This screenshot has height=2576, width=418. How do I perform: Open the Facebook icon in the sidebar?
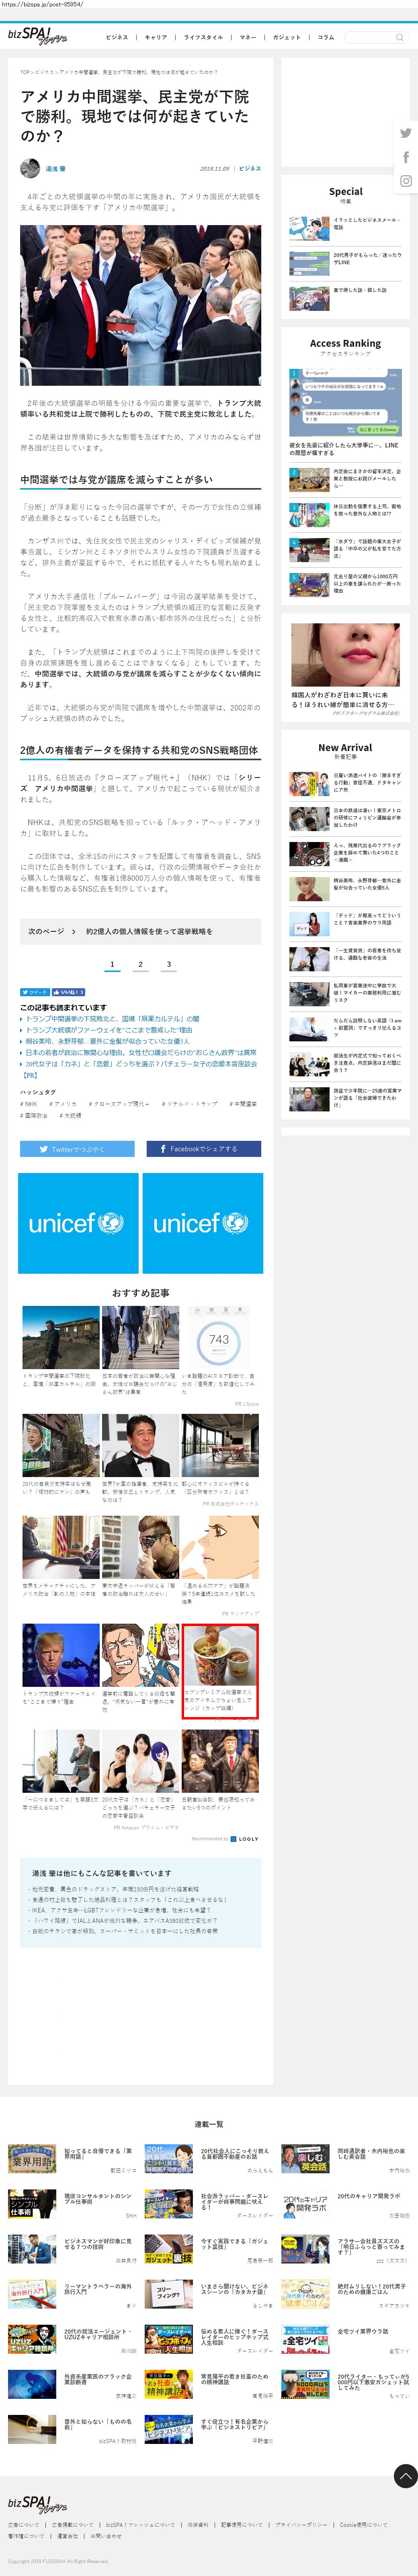pyautogui.click(x=405, y=157)
